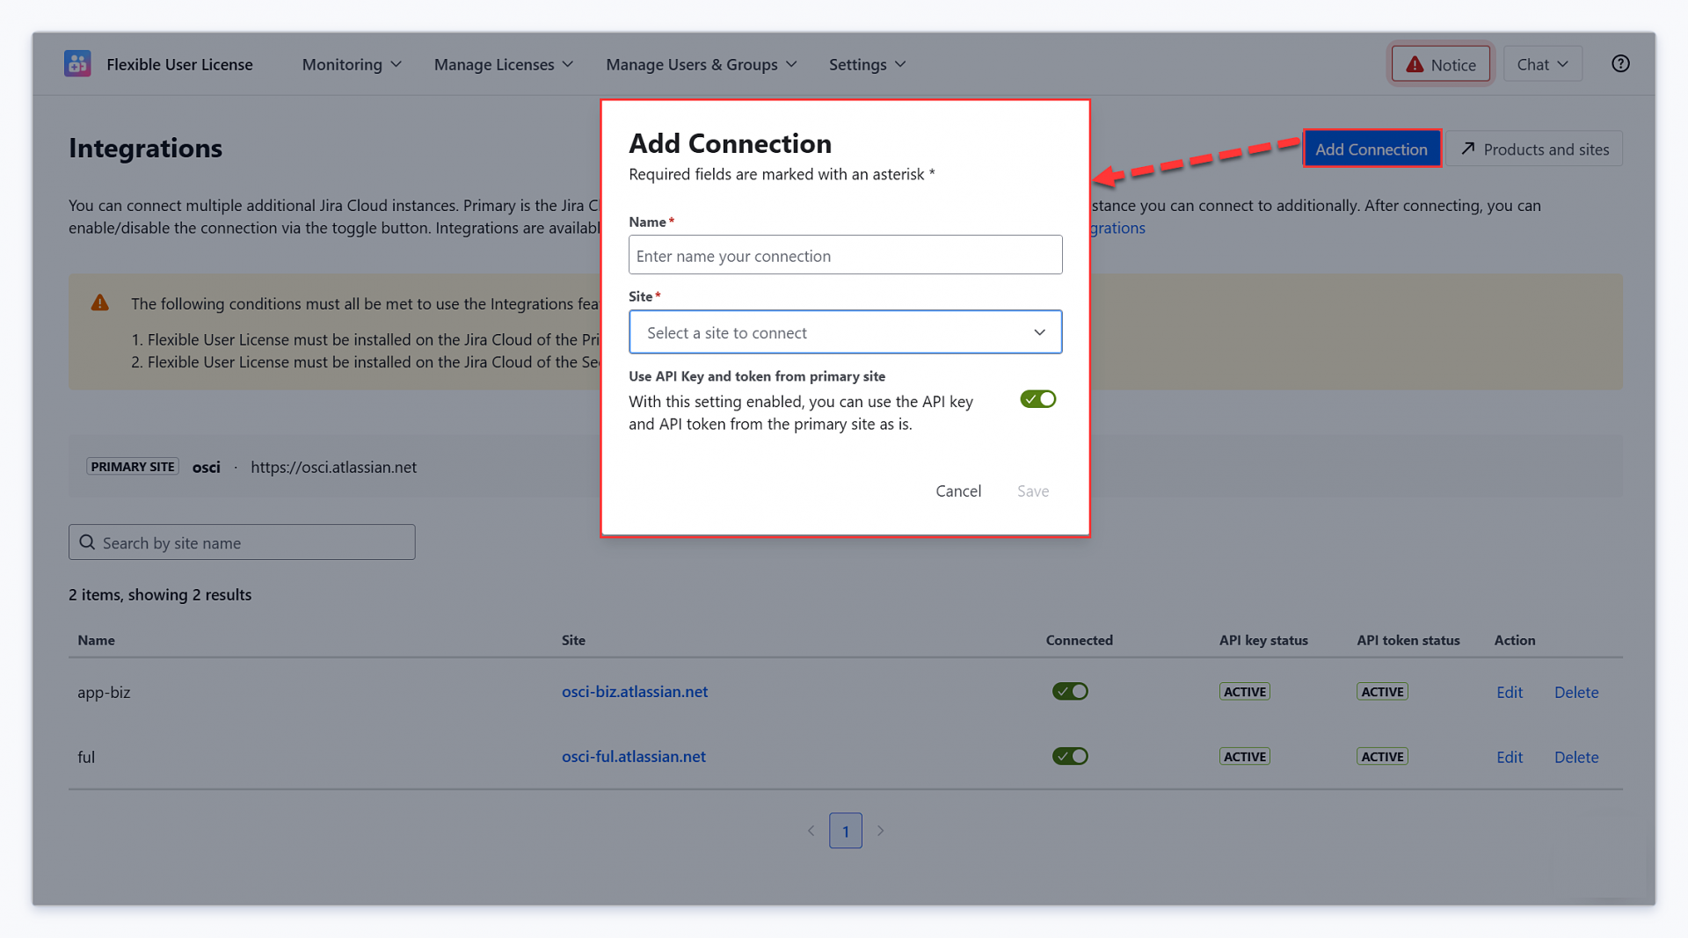The image size is (1688, 938).
Task: Open the osci-biz.atlassian.net link
Action: [x=635, y=691]
